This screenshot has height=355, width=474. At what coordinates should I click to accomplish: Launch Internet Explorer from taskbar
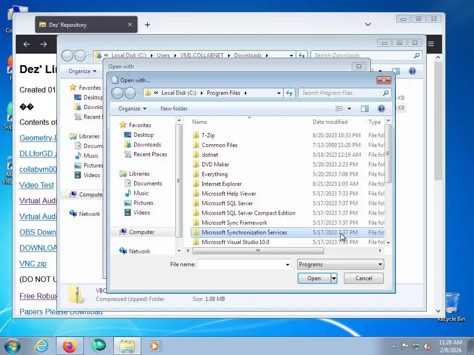(x=42, y=346)
